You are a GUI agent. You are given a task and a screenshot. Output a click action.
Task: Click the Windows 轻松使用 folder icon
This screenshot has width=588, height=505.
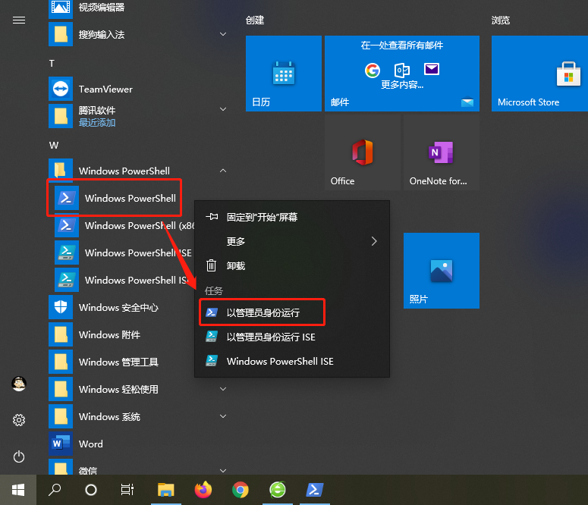[61, 389]
